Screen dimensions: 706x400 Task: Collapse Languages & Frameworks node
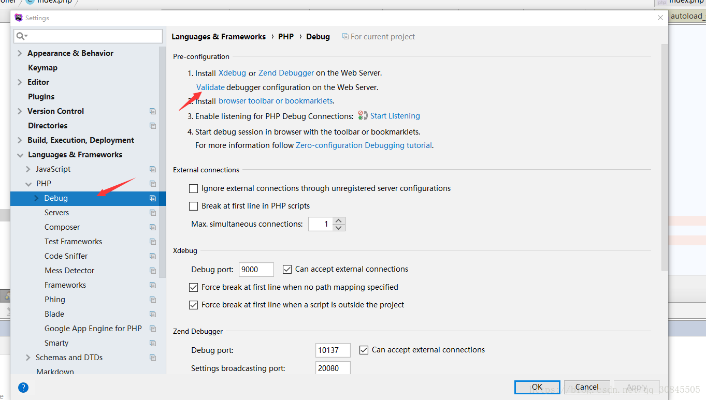tap(20, 155)
